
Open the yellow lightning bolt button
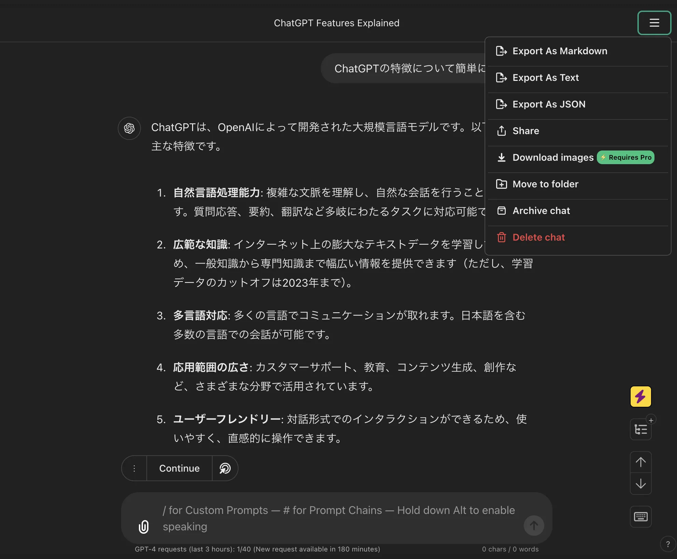click(640, 397)
